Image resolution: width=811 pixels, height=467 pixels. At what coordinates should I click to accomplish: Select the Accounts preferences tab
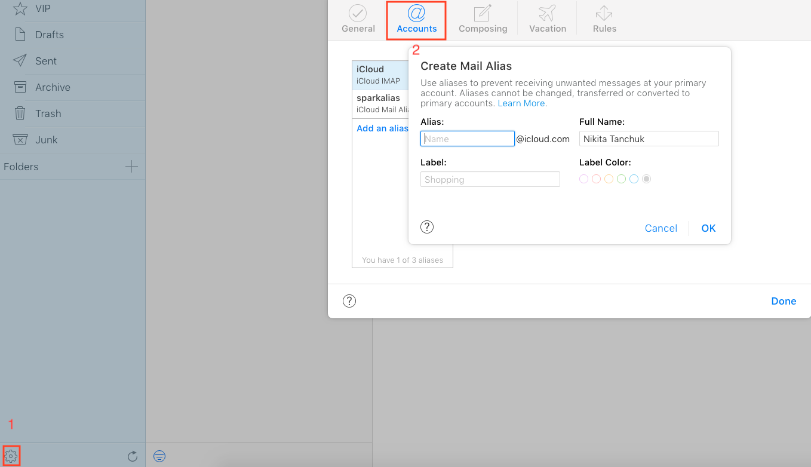point(417,19)
